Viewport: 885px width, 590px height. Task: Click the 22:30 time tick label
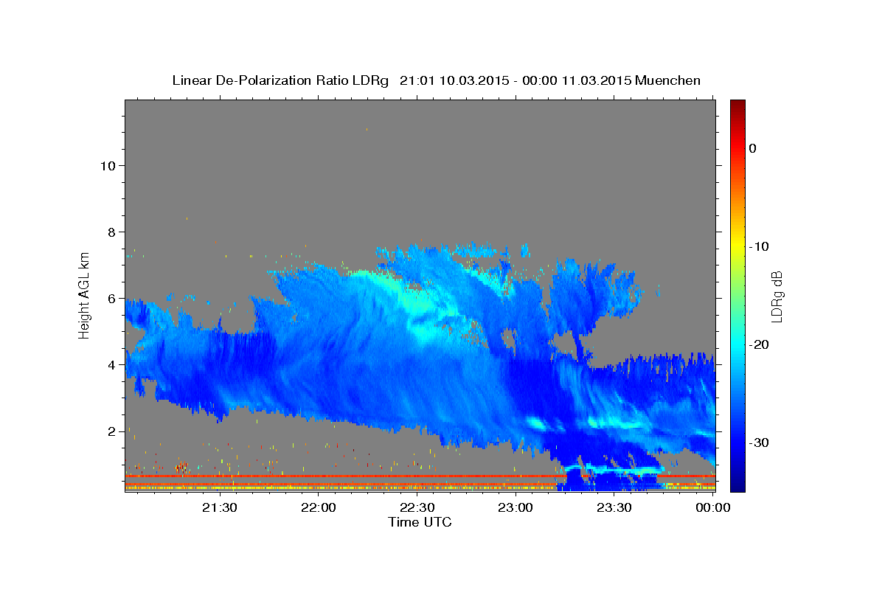(x=417, y=507)
